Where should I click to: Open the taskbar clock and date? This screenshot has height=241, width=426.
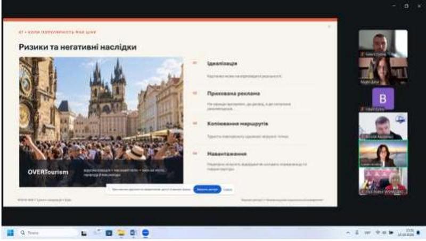click(x=406, y=232)
